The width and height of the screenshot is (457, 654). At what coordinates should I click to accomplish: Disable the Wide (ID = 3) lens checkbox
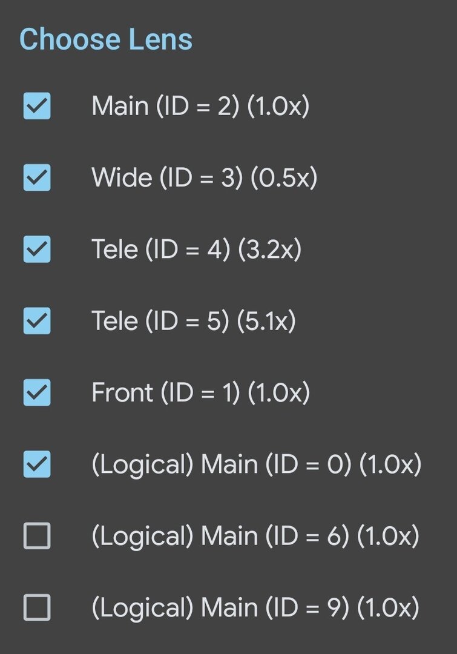pos(37,178)
